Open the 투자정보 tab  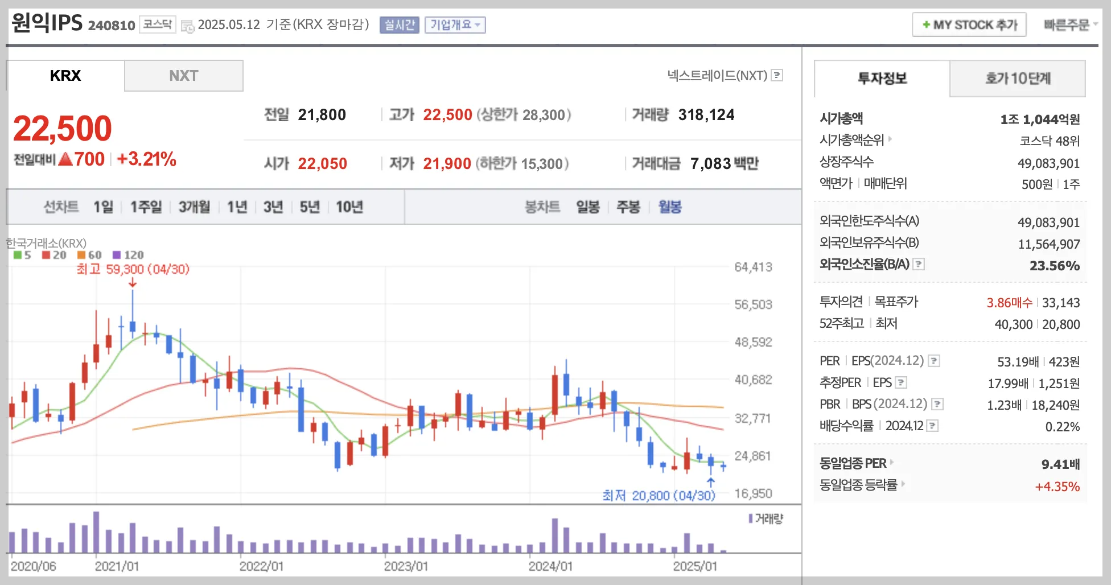[x=882, y=79]
